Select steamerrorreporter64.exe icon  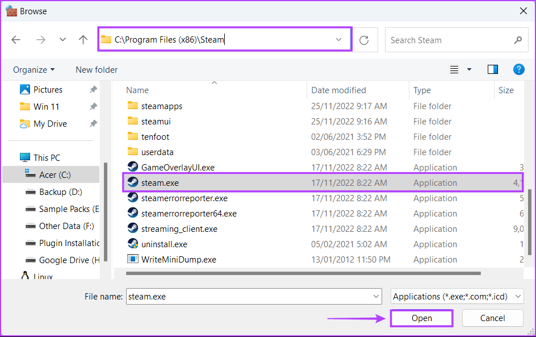pyautogui.click(x=133, y=213)
